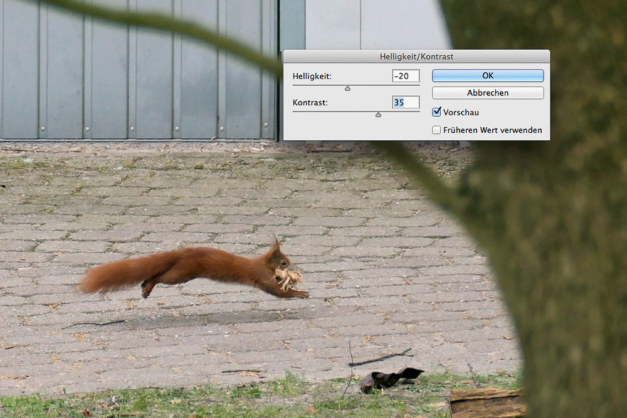Click the Kontrast label text
The image size is (627, 418).
coord(310,102)
